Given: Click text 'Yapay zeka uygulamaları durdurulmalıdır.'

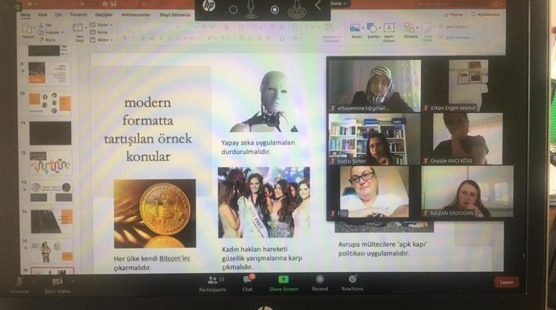Looking at the screenshot, I should (x=258, y=147).
